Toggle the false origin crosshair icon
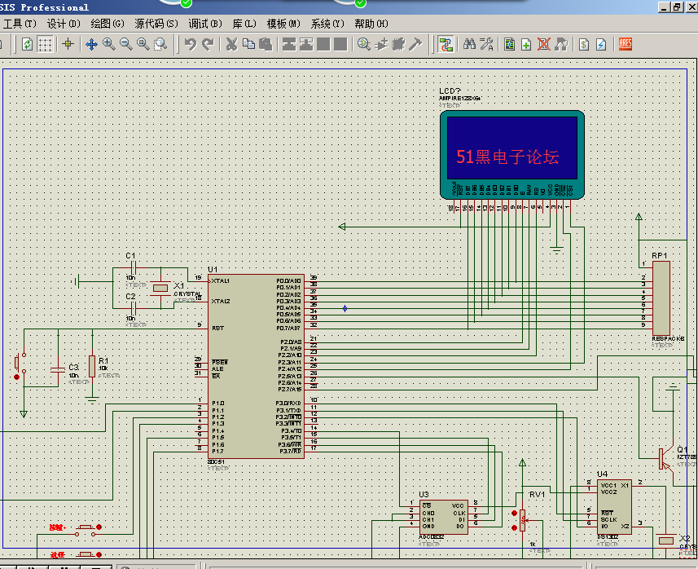Screen dimensions: 698x569 (x=68, y=44)
